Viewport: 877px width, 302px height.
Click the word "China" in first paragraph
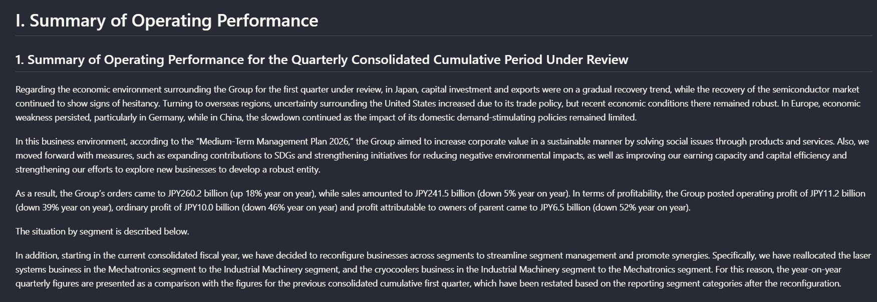click(x=231, y=117)
